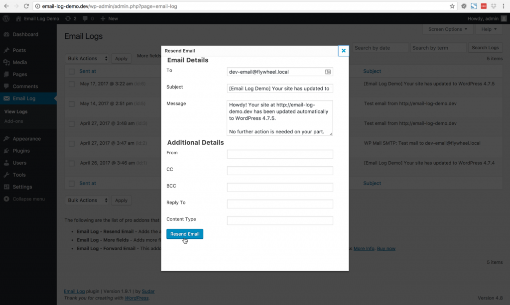Viewport: 510px width, 305px height.
Task: Open the bottom Bulk Actions dropdown
Action: pyautogui.click(x=87, y=201)
